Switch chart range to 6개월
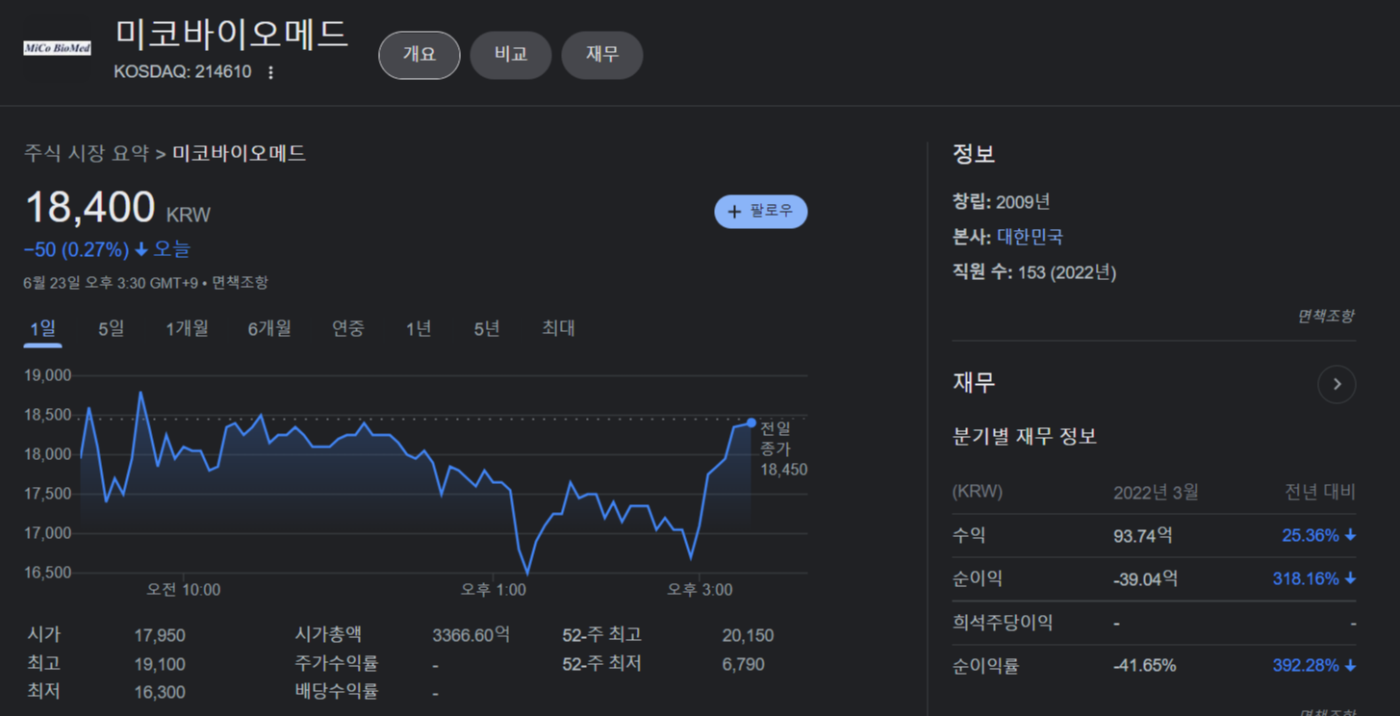 (269, 329)
